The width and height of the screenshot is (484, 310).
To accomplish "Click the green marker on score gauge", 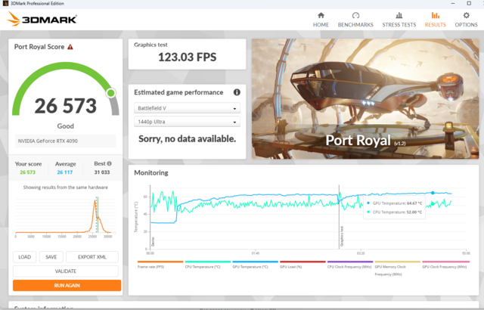I will (x=110, y=93).
